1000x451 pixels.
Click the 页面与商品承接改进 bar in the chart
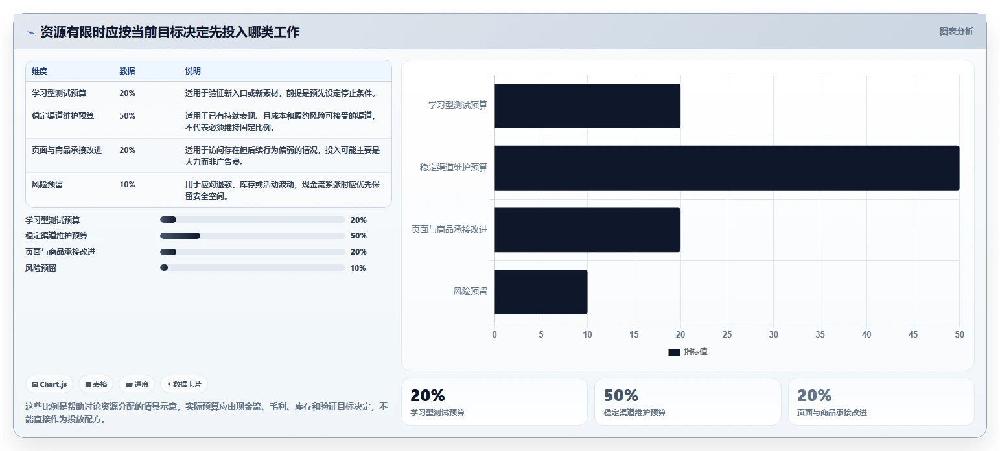587,230
